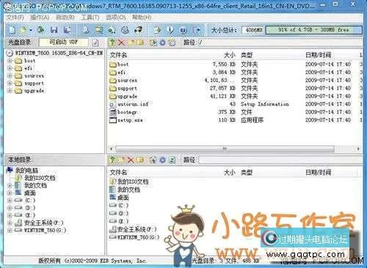Open the 工具(T) menu

(x=90, y=17)
